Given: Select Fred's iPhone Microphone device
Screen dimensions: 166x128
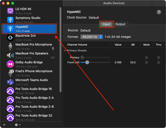Looking at the screenshot, I should [x=29, y=73].
